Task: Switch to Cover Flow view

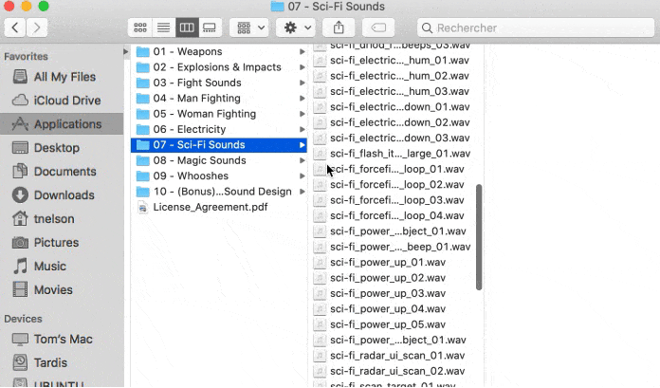Action: 210,28
